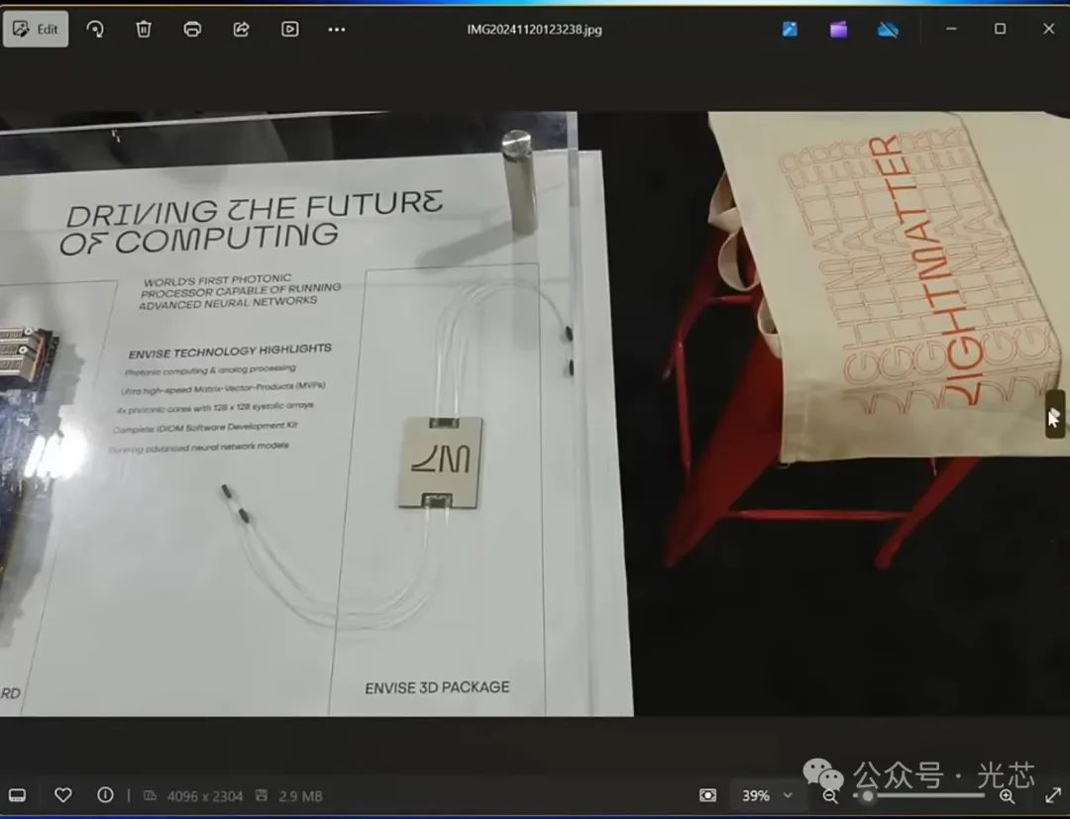
Task: Open the Edit image button
Action: pyautogui.click(x=36, y=30)
